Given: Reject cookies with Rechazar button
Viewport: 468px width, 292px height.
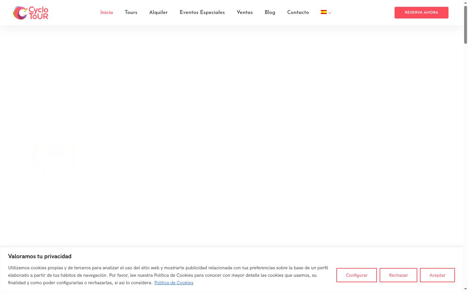Looking at the screenshot, I should [x=398, y=275].
